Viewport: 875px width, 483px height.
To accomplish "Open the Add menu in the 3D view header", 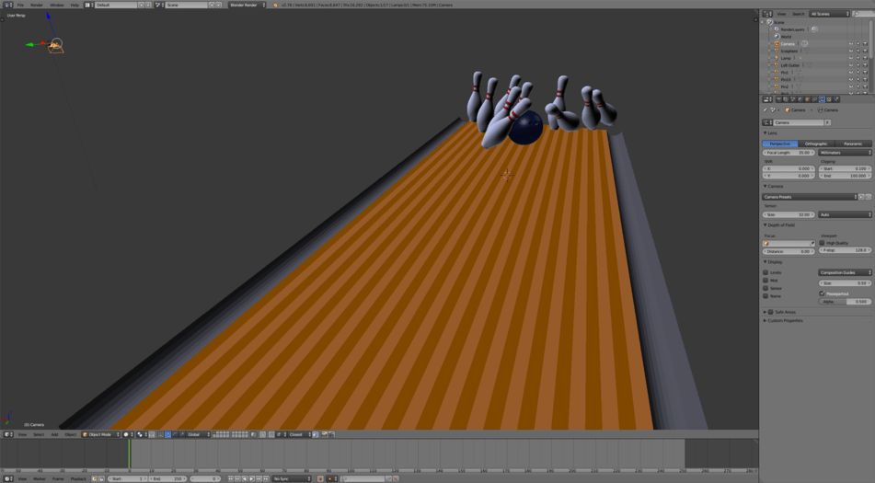I will coord(54,434).
